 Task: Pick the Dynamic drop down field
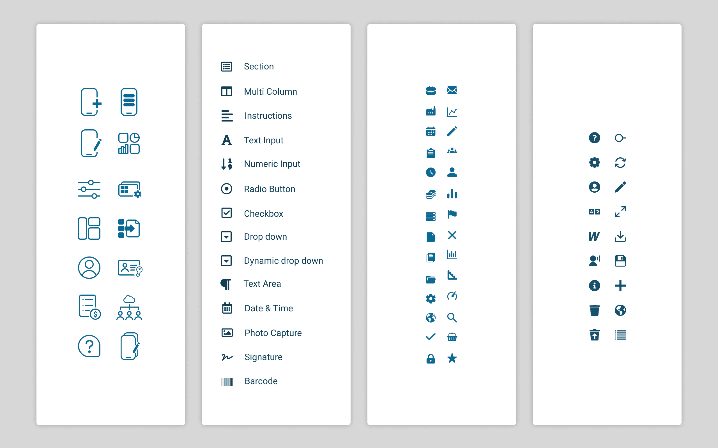283,261
